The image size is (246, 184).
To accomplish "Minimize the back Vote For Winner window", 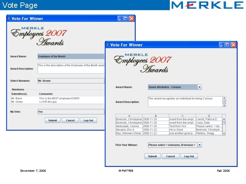I will point(120,18).
